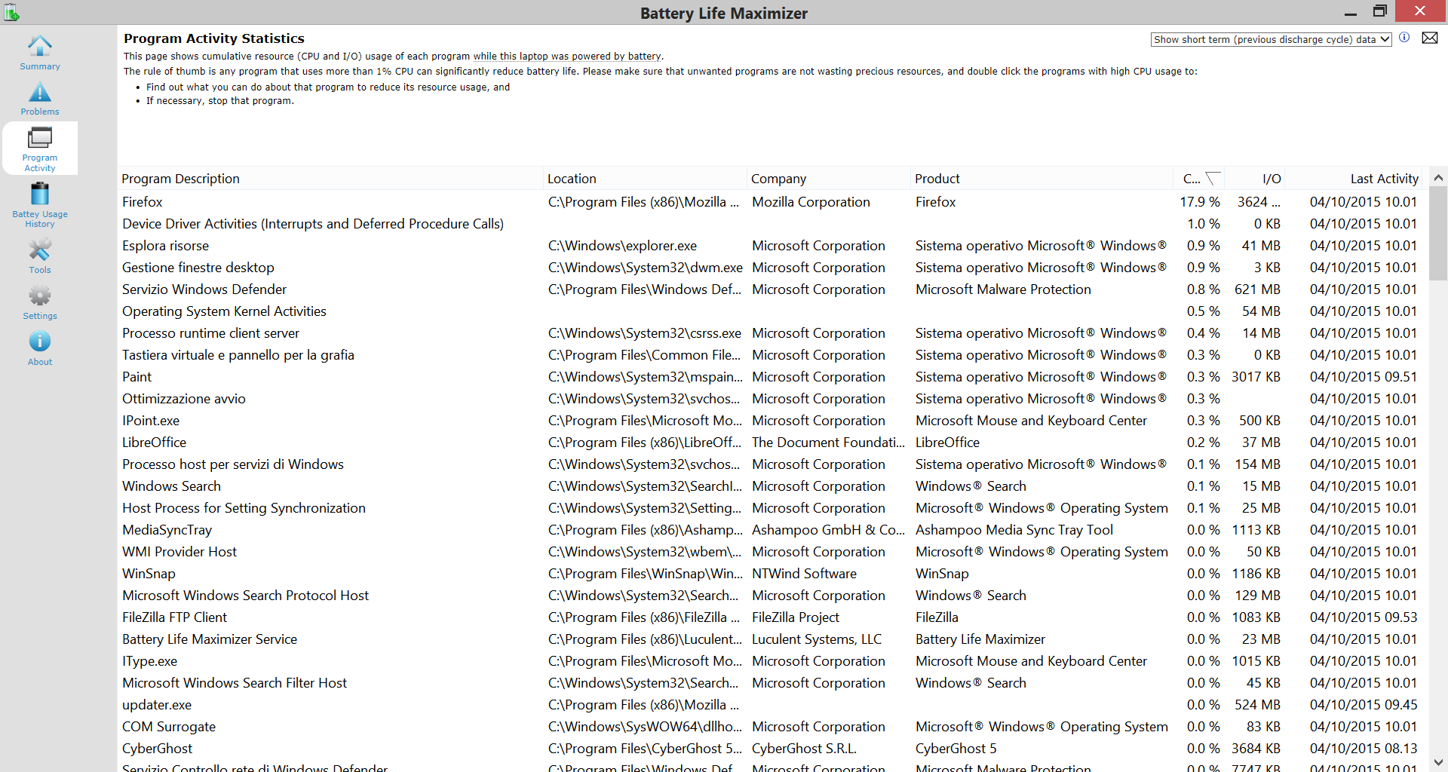Sort by Company column header

coord(829,179)
